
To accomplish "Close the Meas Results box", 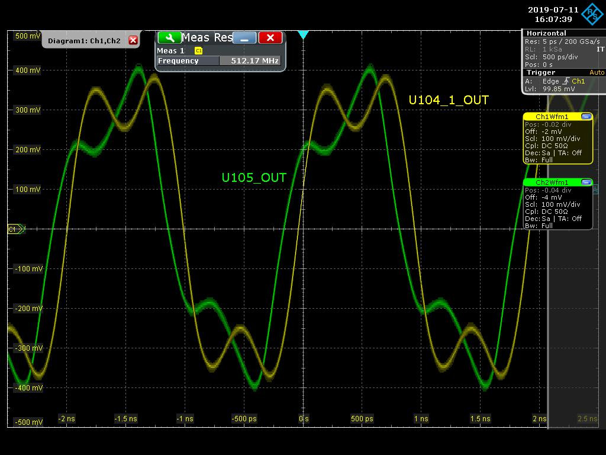I will [270, 38].
